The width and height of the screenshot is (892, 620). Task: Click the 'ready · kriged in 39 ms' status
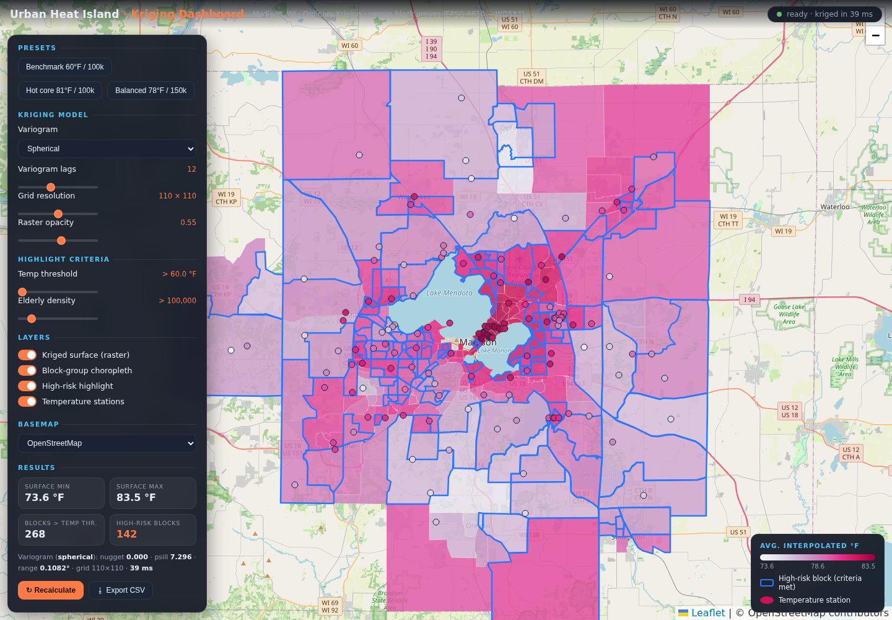point(824,14)
